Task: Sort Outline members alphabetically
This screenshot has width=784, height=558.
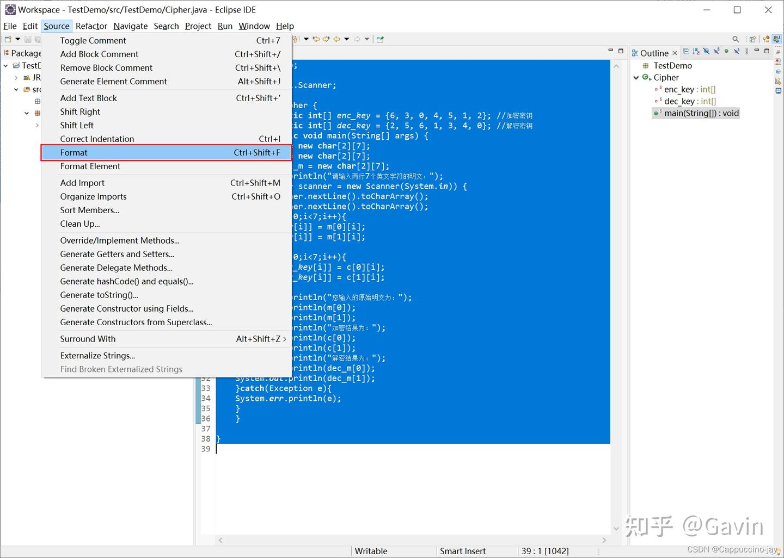Action: [696, 51]
